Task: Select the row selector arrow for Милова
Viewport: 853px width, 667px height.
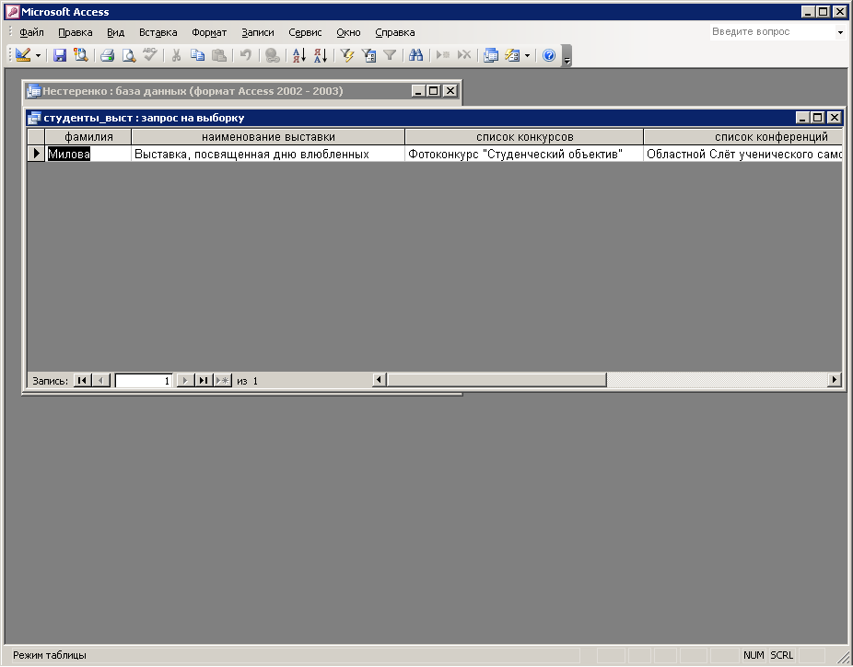Action: pyautogui.click(x=37, y=154)
